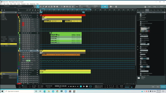Solo the Vocals 2 track
The width and height of the screenshot is (166, 93).
coord(25,27)
